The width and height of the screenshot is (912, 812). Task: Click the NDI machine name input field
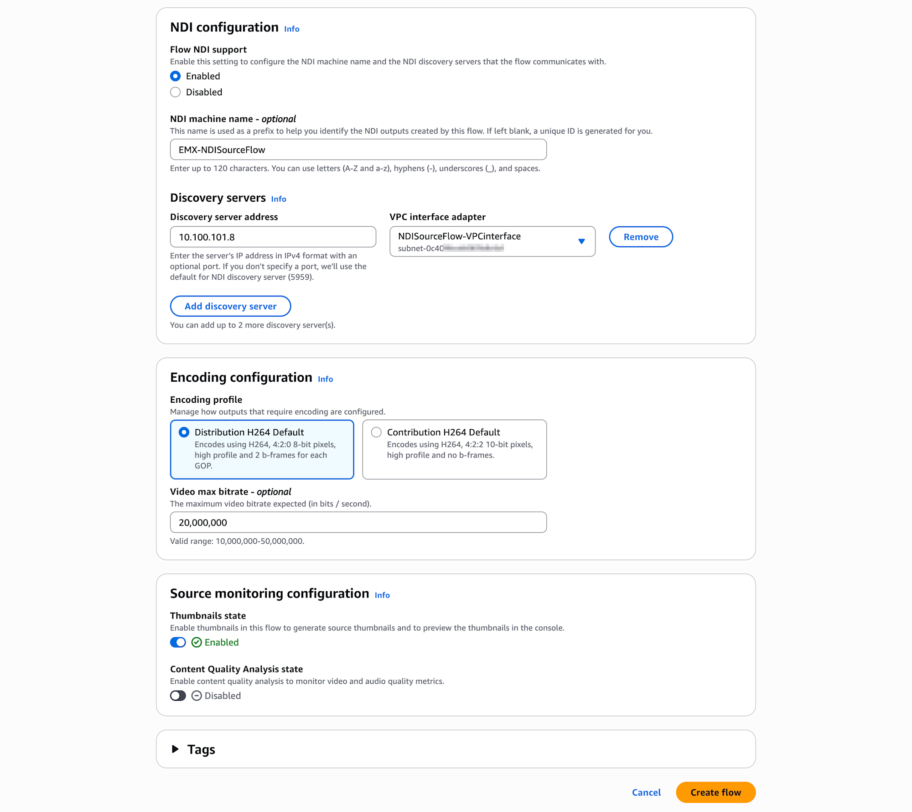358,150
